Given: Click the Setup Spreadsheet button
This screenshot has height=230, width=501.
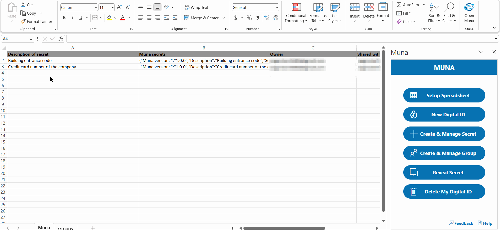Looking at the screenshot, I should (444, 95).
